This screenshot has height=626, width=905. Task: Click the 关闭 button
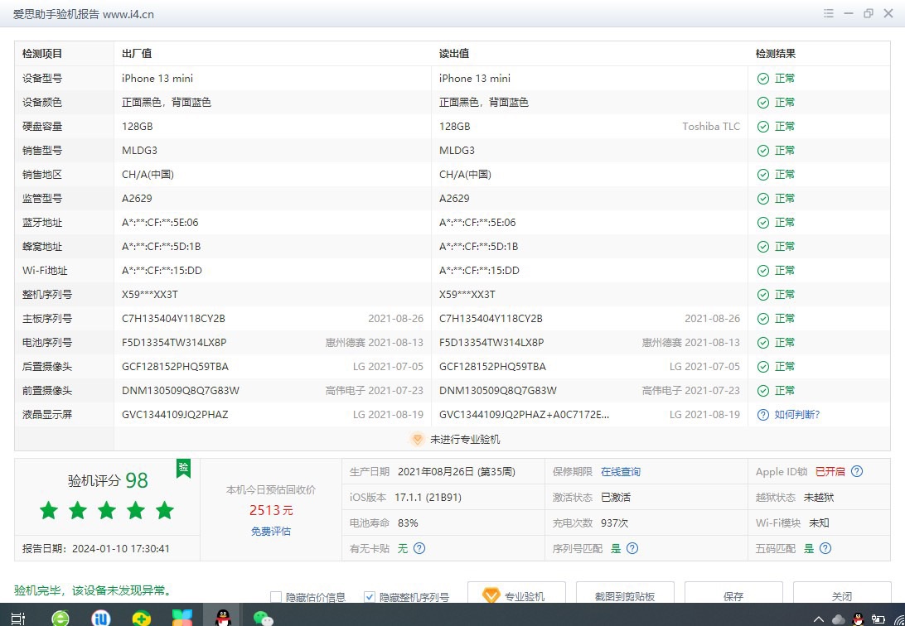(x=842, y=593)
